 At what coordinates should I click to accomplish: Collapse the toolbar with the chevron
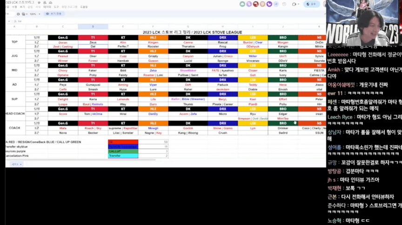coord(325,14)
